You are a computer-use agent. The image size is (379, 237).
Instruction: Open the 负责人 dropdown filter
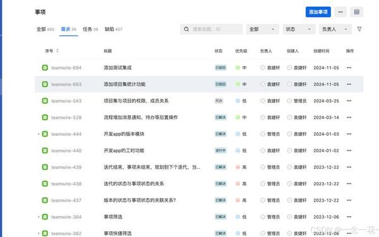click(335, 29)
